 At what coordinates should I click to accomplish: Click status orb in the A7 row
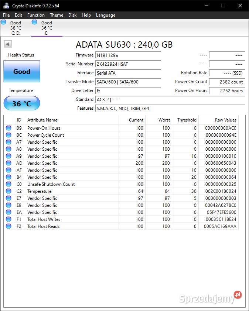8,142
